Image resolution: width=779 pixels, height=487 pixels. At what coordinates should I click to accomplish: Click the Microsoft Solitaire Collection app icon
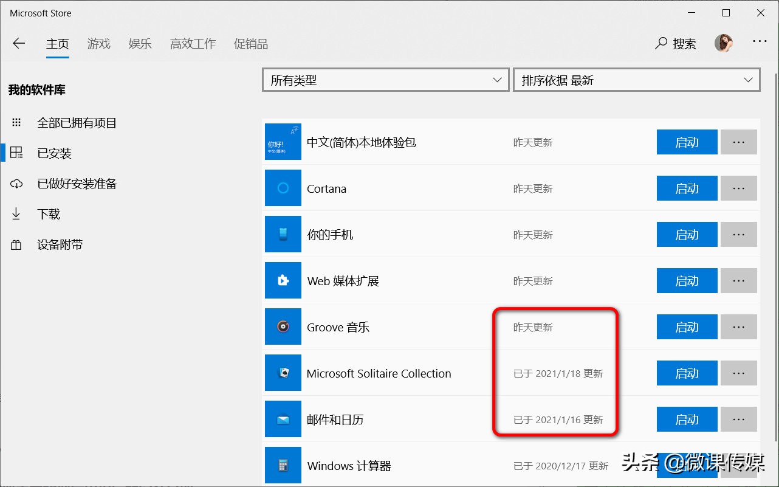[x=283, y=373]
